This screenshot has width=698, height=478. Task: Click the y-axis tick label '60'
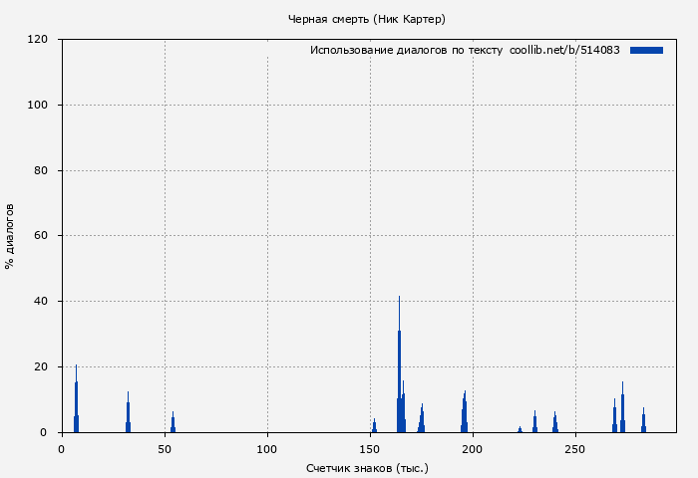pos(42,236)
